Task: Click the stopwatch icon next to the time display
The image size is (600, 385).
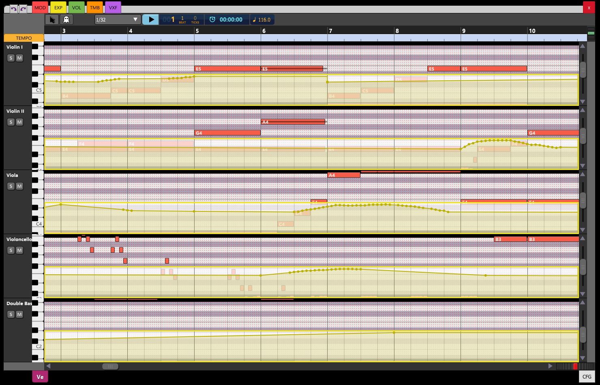Action: pos(213,19)
